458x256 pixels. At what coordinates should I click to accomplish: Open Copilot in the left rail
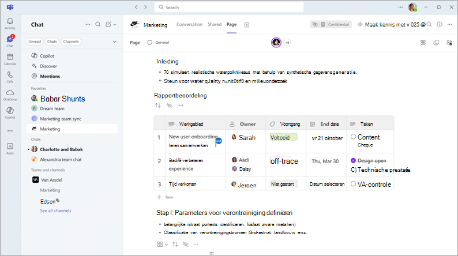pos(10,112)
